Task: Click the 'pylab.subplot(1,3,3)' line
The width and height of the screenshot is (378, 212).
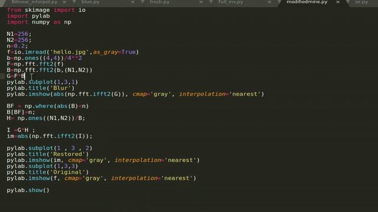Action: 43,166
